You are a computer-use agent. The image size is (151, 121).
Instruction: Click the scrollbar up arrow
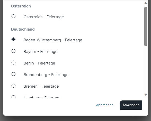[x=146, y=3]
